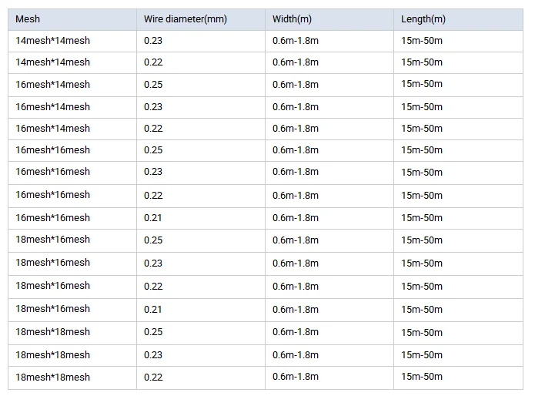The image size is (535, 396).
Task: Select 0.22 wire diameter in 14mesh*14mesh row
Action: [153, 62]
